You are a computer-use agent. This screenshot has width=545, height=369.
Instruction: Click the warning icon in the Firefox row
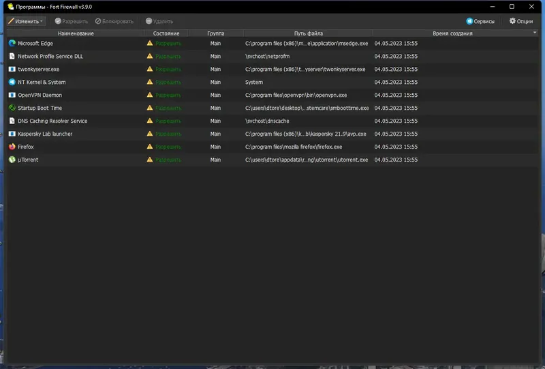pos(150,147)
